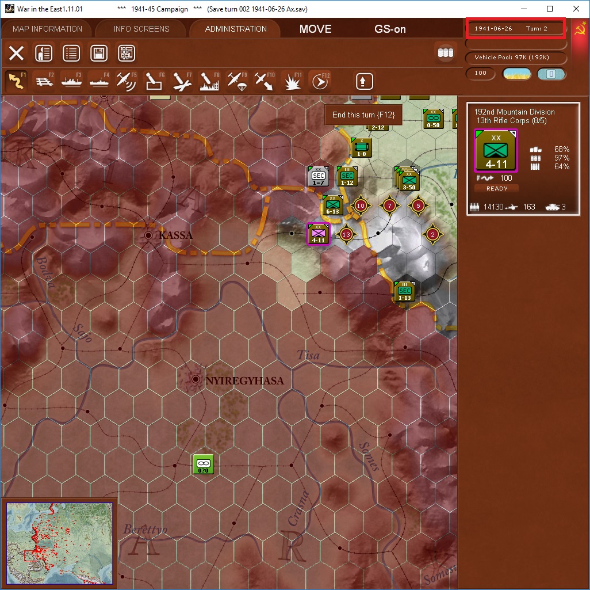
Task: Select bomb unit mode F6 icon
Action: coord(154,81)
